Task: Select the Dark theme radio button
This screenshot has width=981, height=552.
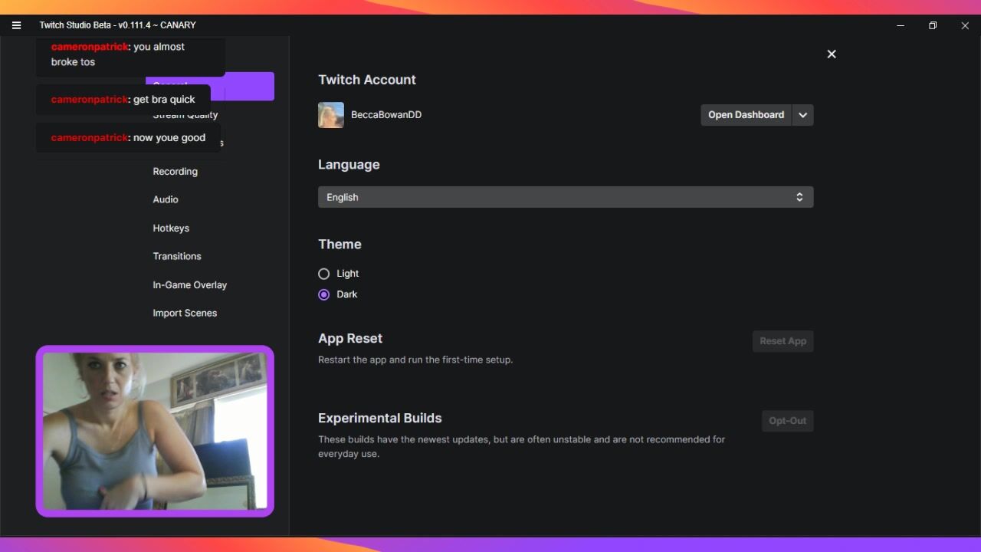Action: click(324, 294)
